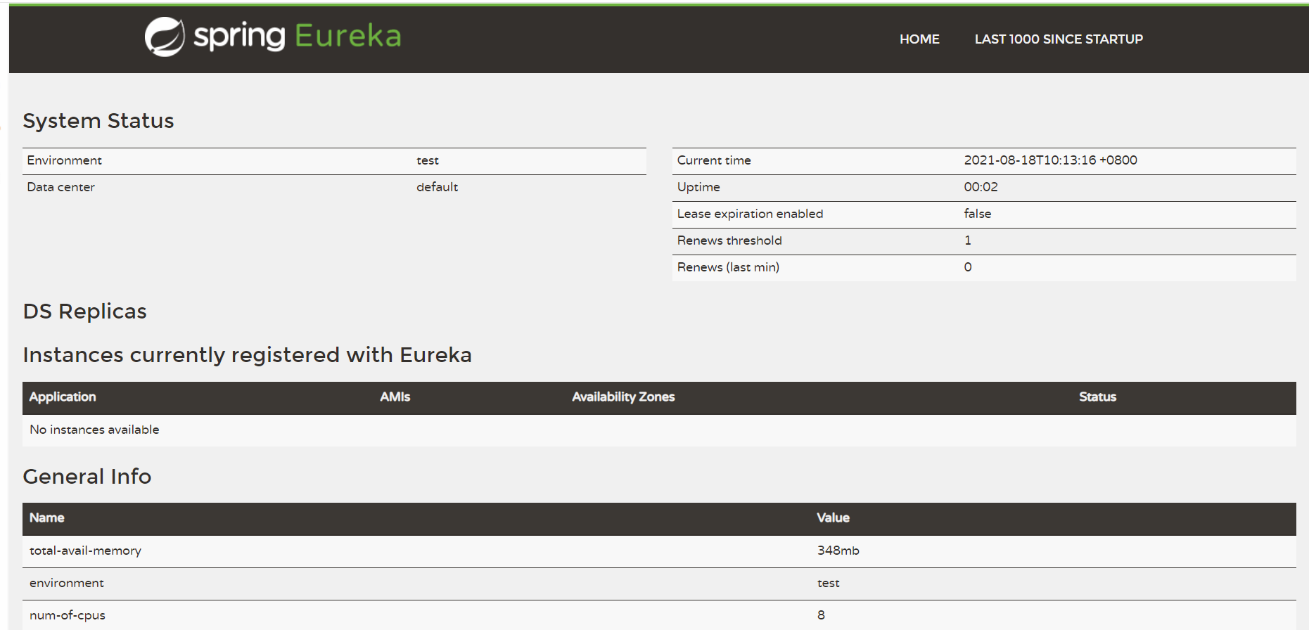Select the 'environment' row name in General Info

[x=67, y=583]
